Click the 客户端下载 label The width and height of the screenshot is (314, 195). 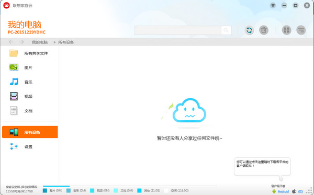pos(278,186)
